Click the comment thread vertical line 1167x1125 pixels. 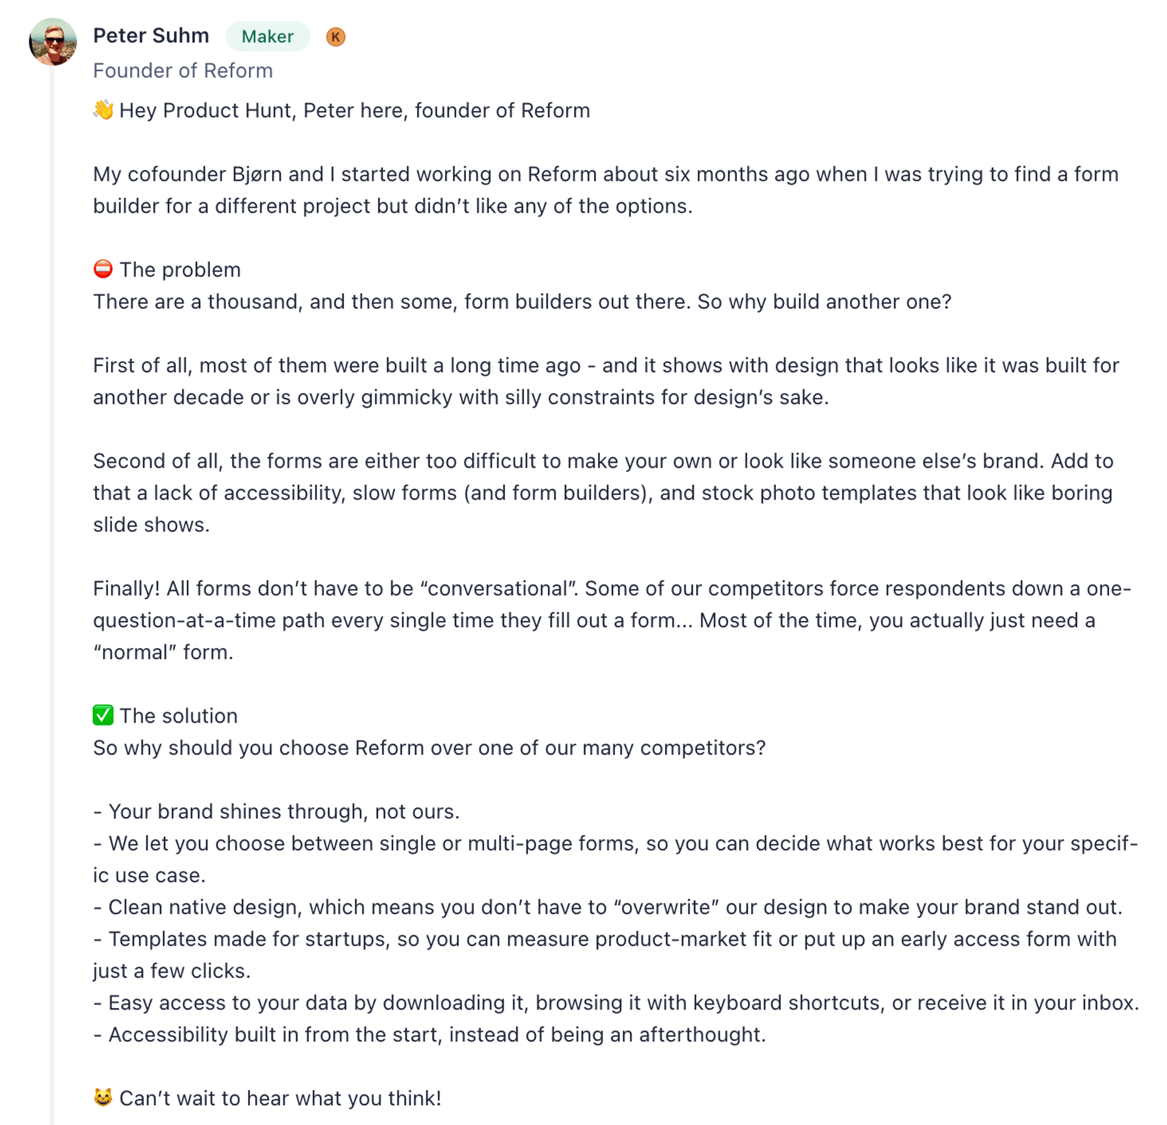coord(52,595)
